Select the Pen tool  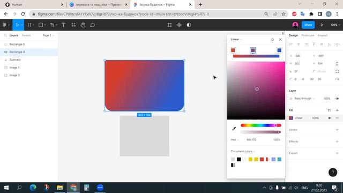click(52, 25)
